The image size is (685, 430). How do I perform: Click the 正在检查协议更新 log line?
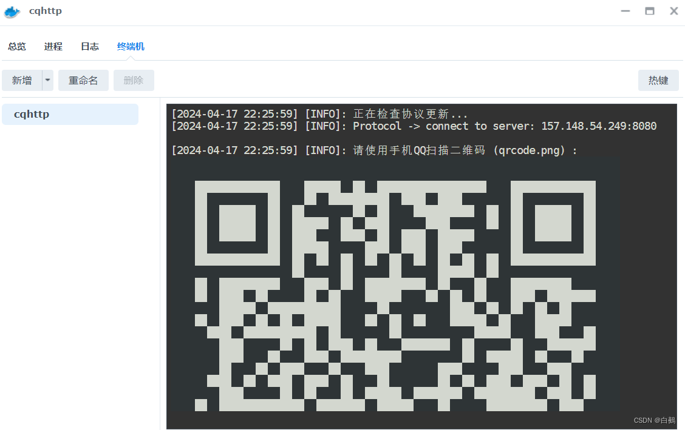[320, 114]
